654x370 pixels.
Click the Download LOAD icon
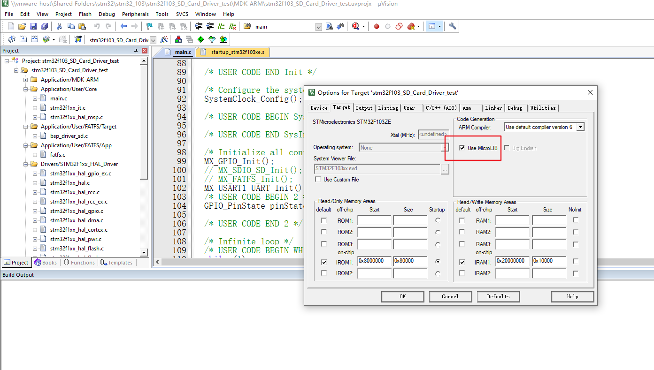[x=78, y=39]
